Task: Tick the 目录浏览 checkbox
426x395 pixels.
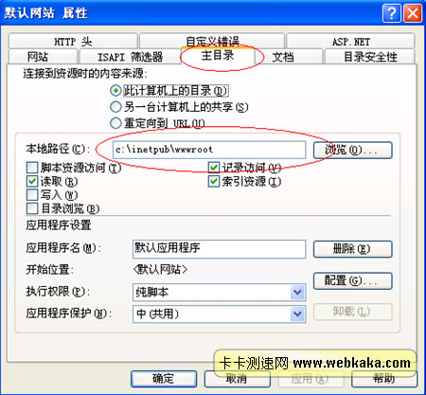Action: (32, 208)
